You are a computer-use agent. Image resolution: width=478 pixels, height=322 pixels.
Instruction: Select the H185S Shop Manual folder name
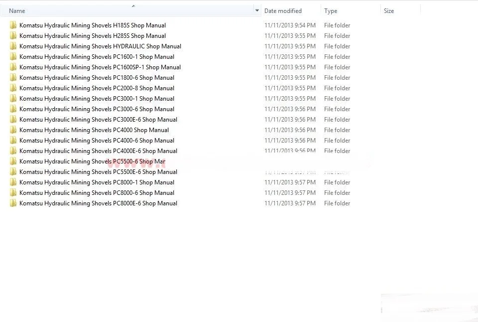point(93,25)
